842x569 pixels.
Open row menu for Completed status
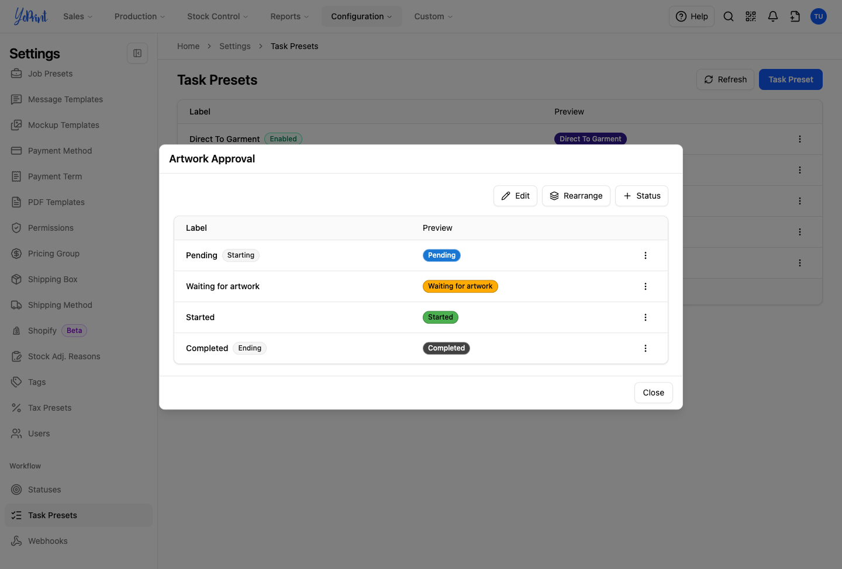coord(645,348)
